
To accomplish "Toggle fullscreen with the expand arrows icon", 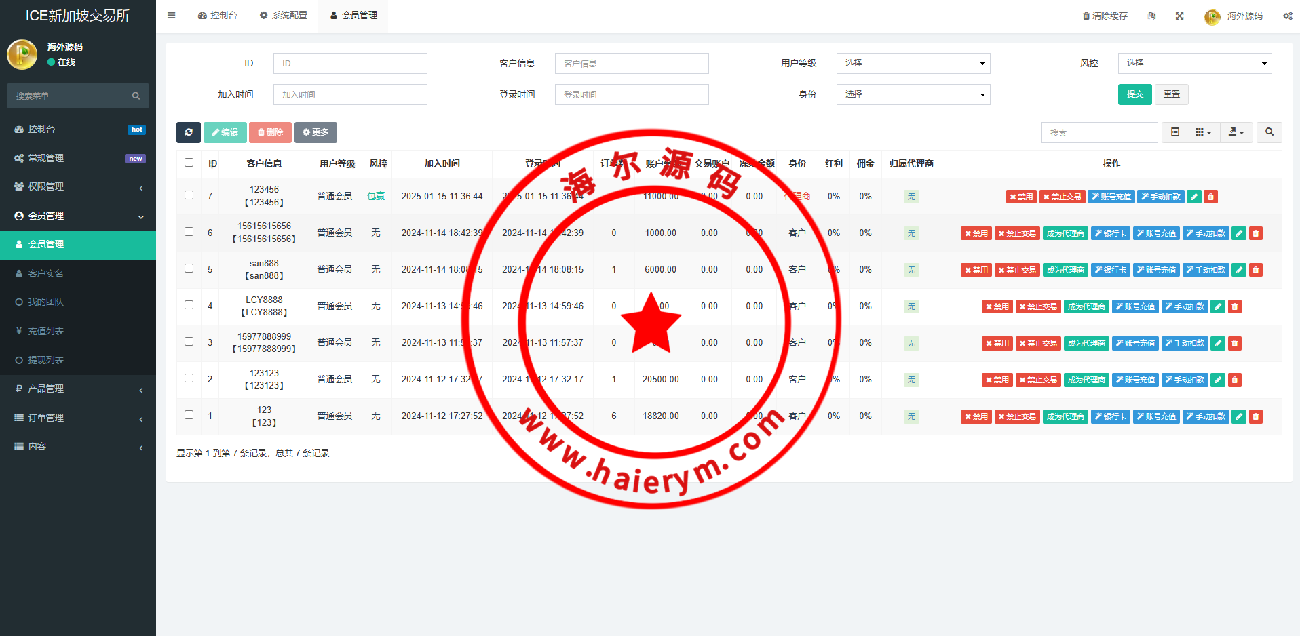I will click(1179, 16).
